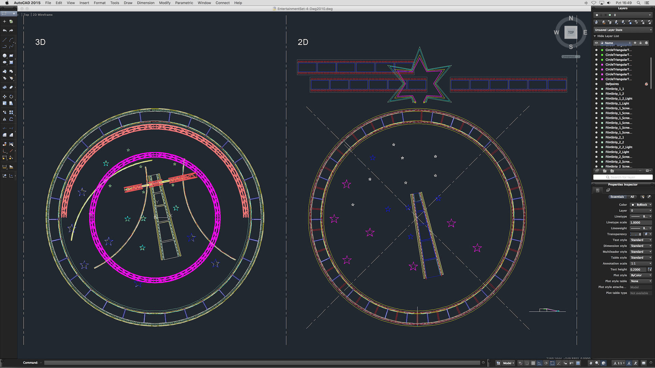Open the Unsaved Layer State dropdown
Image resolution: width=655 pixels, height=368 pixels.
click(x=623, y=30)
